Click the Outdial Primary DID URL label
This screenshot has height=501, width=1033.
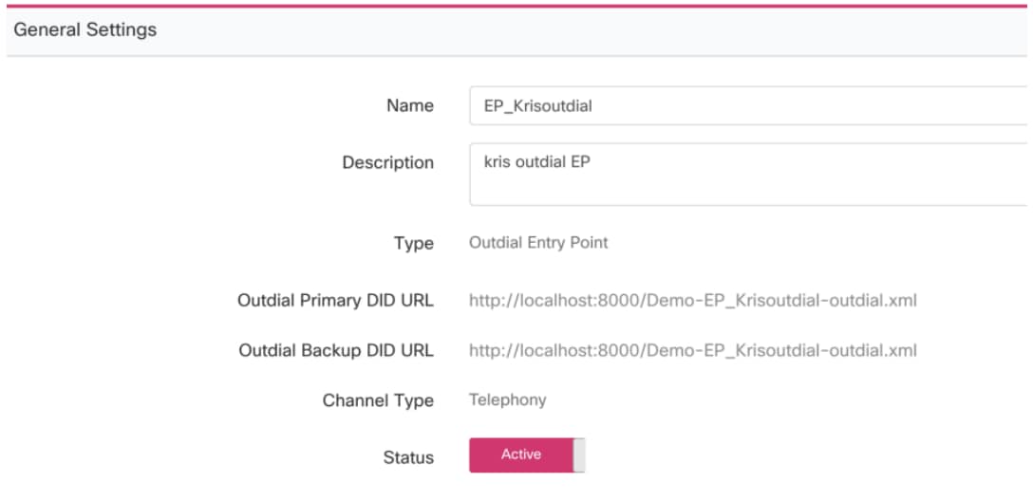(335, 301)
